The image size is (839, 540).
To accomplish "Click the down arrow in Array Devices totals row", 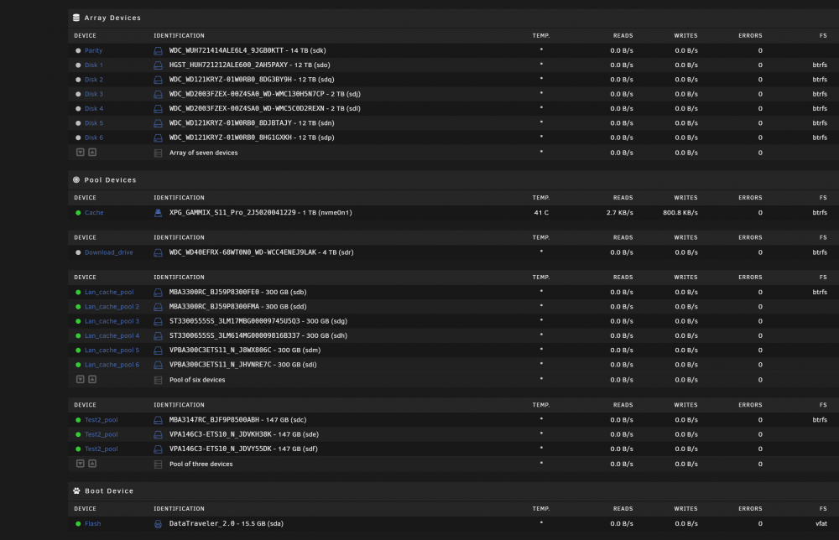I will pyautogui.click(x=81, y=153).
